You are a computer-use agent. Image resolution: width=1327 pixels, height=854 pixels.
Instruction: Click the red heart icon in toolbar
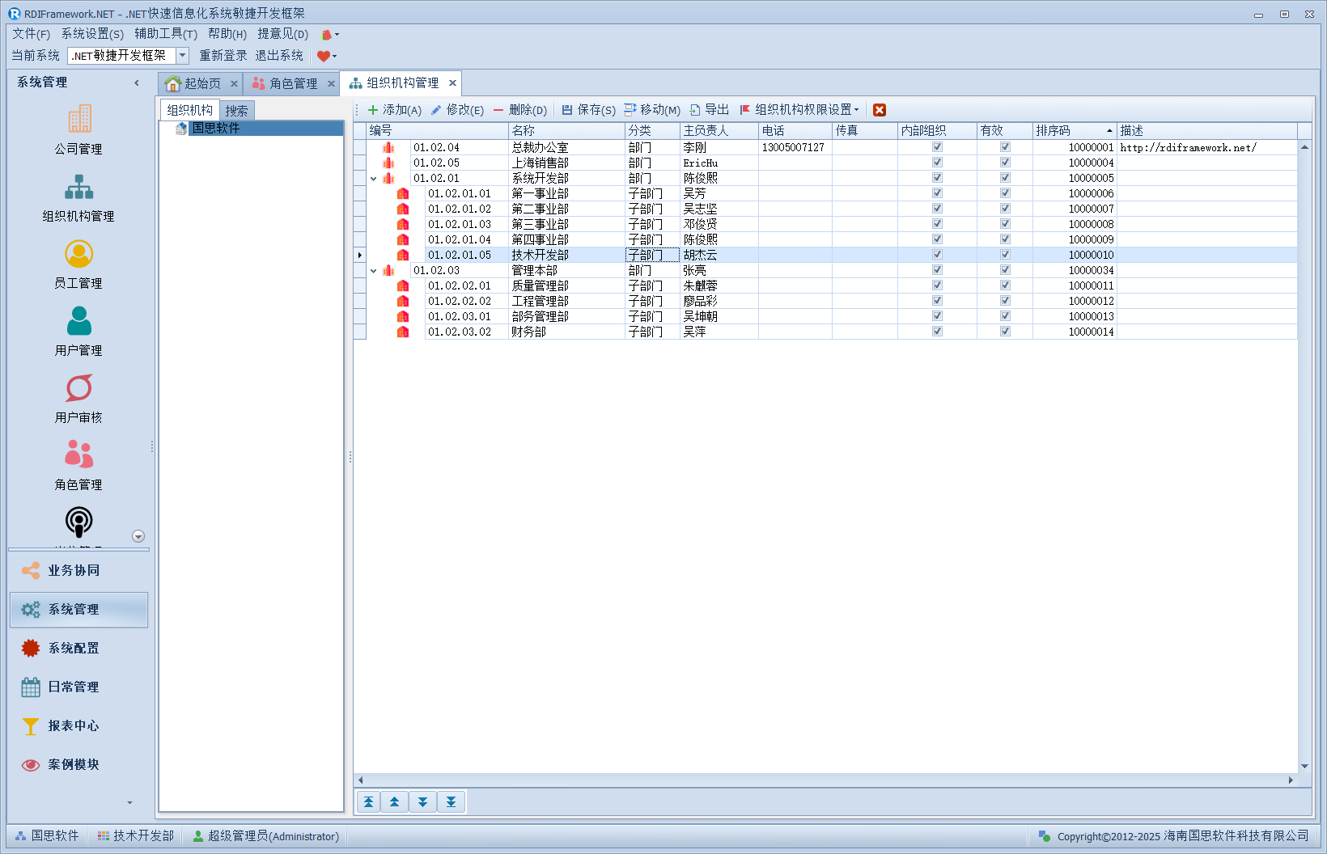pyautogui.click(x=323, y=56)
